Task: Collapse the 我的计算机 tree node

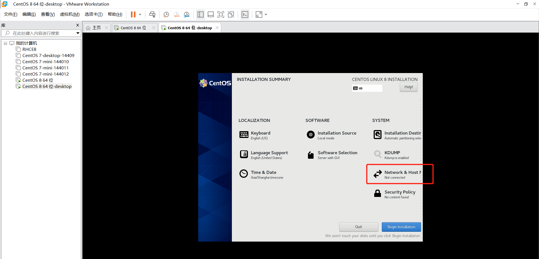Action: 5,43
